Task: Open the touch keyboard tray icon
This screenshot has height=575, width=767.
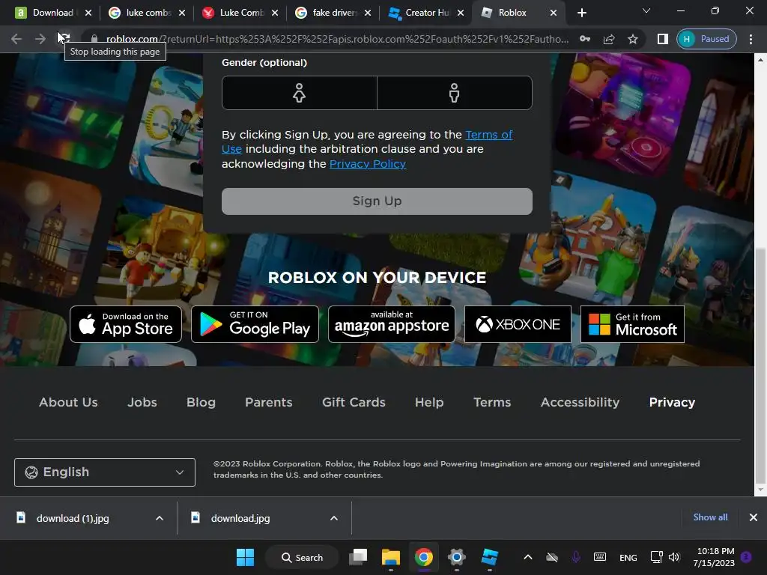Action: tap(600, 557)
